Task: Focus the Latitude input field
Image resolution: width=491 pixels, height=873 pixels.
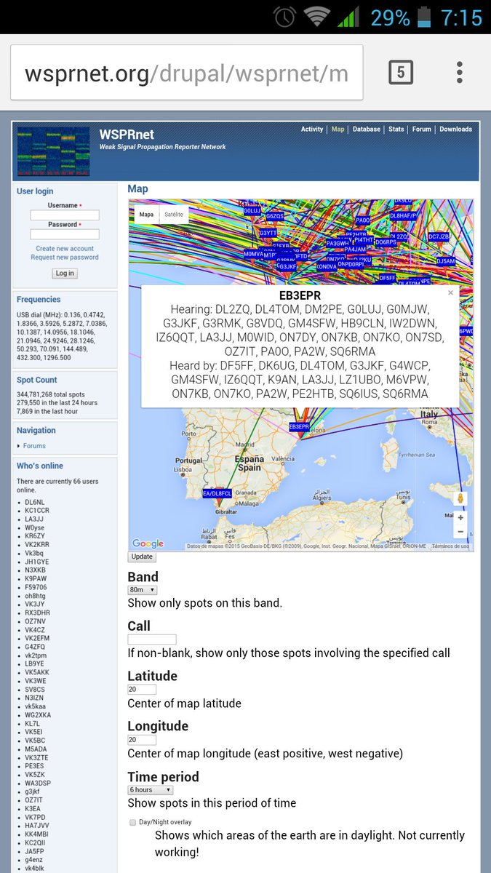Action: (142, 689)
